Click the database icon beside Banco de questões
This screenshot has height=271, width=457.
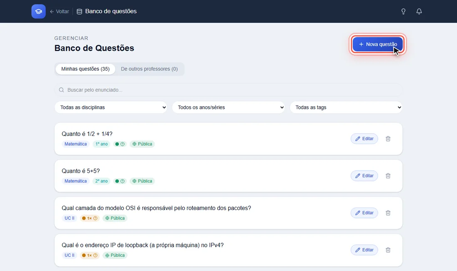tap(79, 11)
